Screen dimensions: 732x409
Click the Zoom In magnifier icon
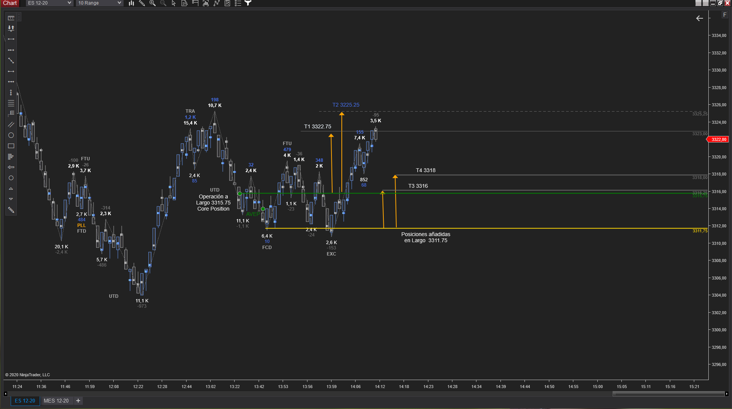(x=153, y=3)
